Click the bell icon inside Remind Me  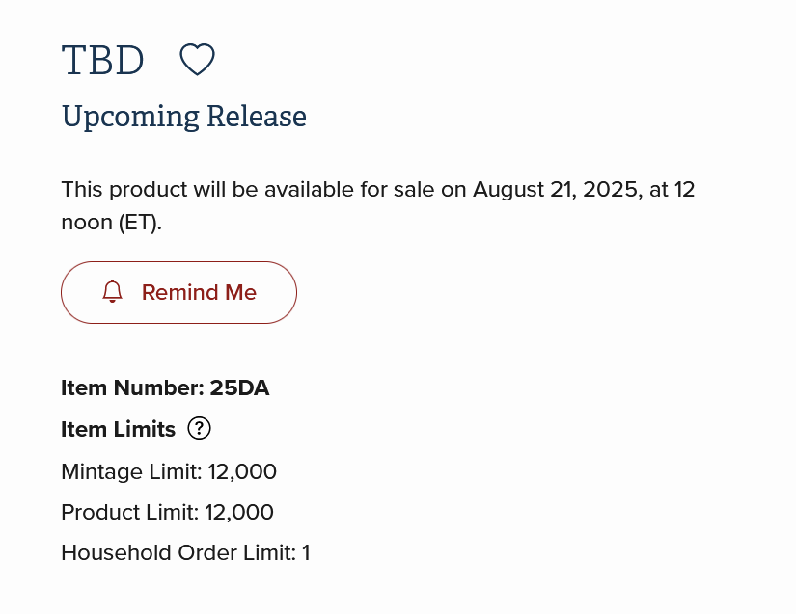click(x=112, y=292)
